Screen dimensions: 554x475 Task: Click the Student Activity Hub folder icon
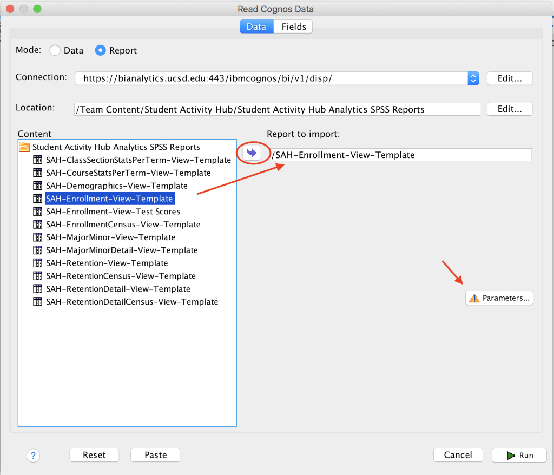coord(24,147)
